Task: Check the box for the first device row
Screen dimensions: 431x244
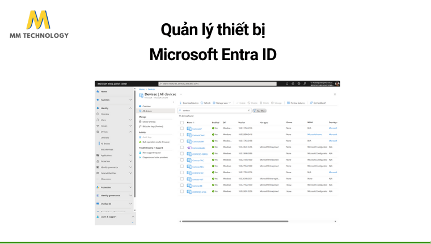Action: click(x=182, y=128)
